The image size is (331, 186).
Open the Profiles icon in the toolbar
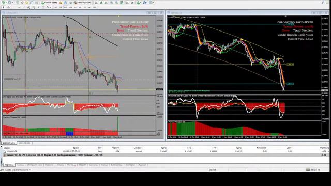[x=10, y=3]
